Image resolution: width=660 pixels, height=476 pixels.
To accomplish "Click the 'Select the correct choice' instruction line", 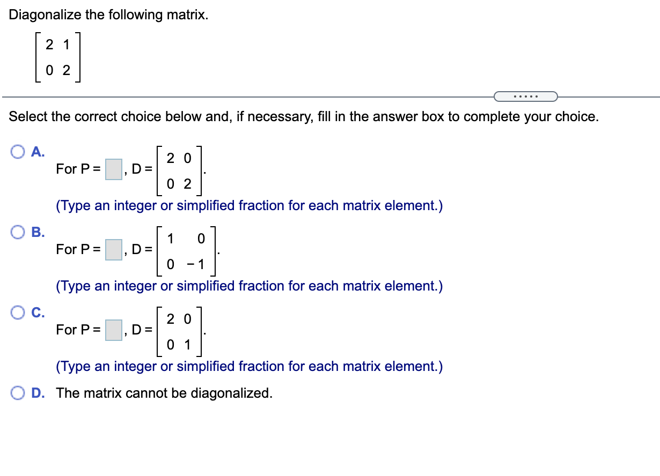I will click(x=303, y=116).
